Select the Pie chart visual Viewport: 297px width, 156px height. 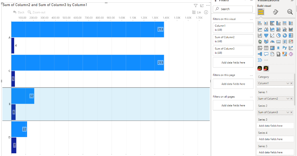tap(278, 35)
